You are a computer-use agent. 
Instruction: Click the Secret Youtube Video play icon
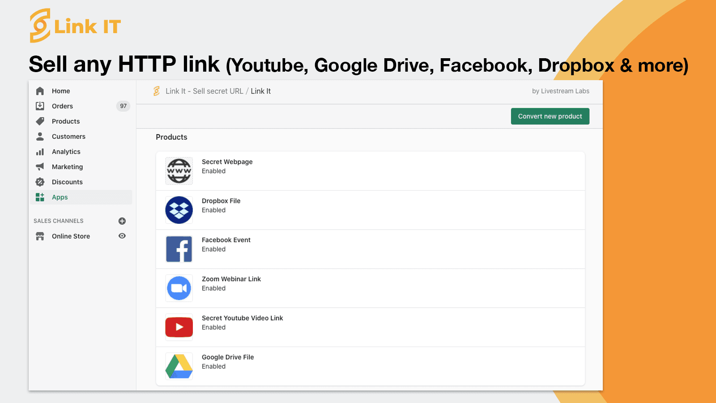point(179,327)
